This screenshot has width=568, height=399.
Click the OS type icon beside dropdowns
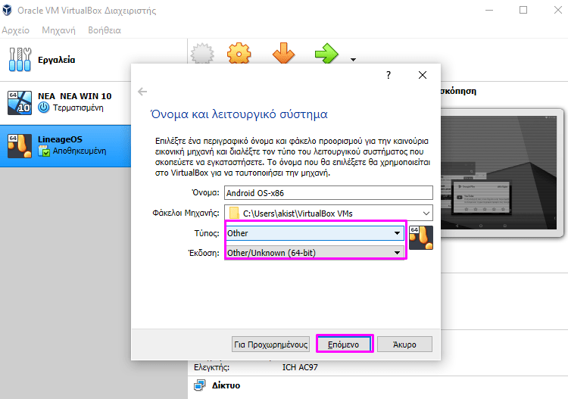(x=421, y=238)
